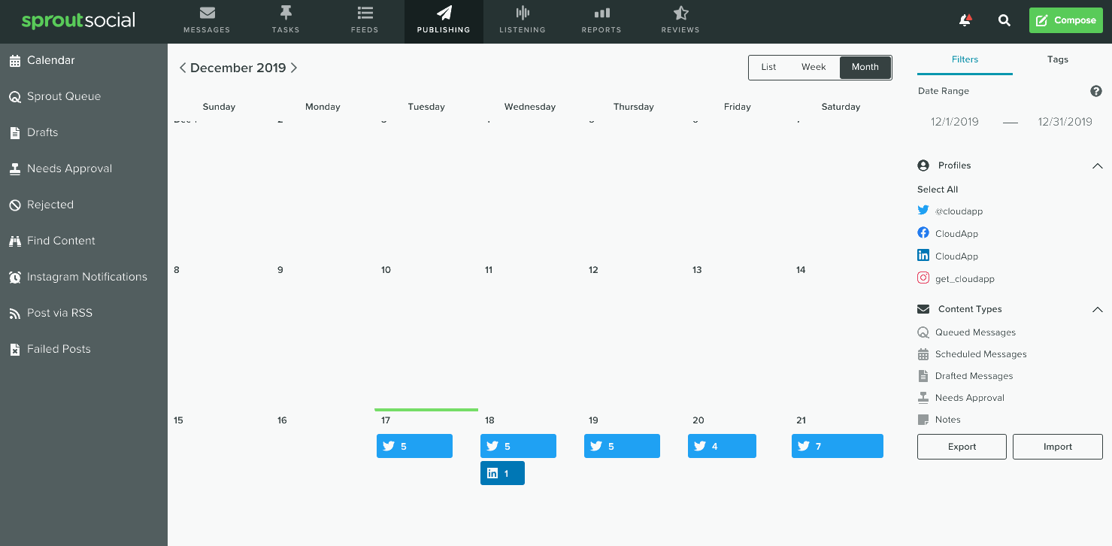This screenshot has width=1112, height=546.
Task: Open LinkedIn post on December 18
Action: coord(502,473)
